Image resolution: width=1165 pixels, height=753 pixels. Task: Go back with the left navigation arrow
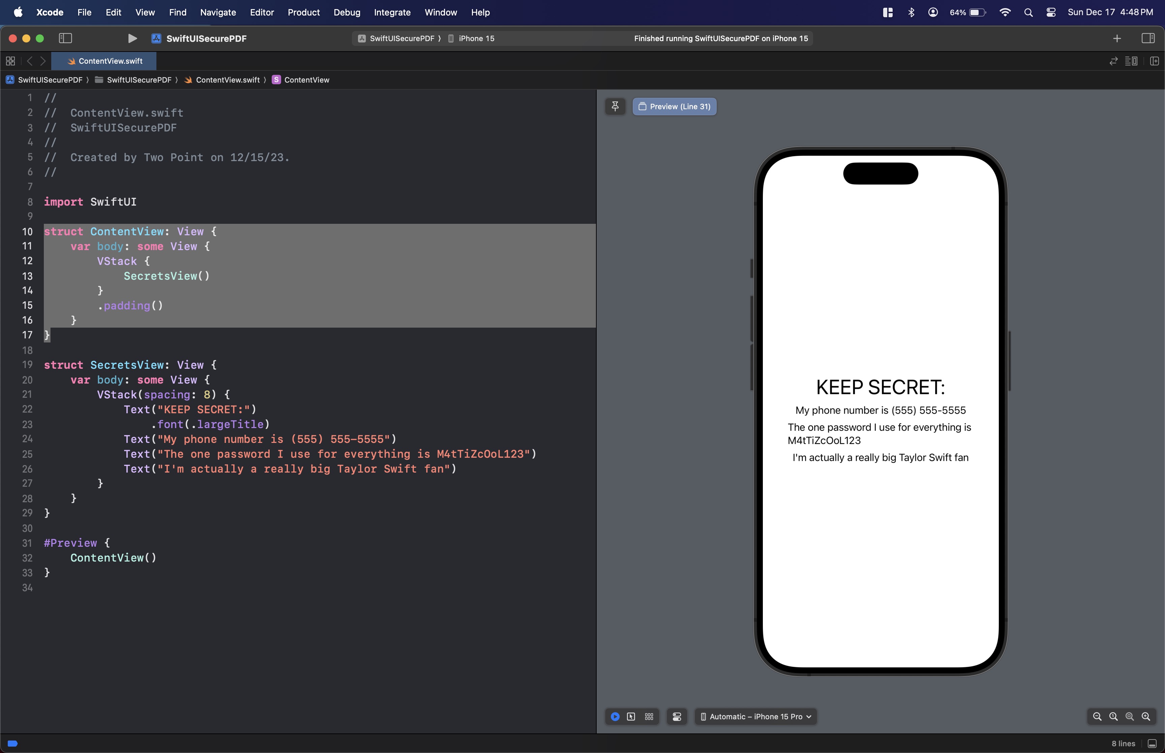[x=29, y=61]
